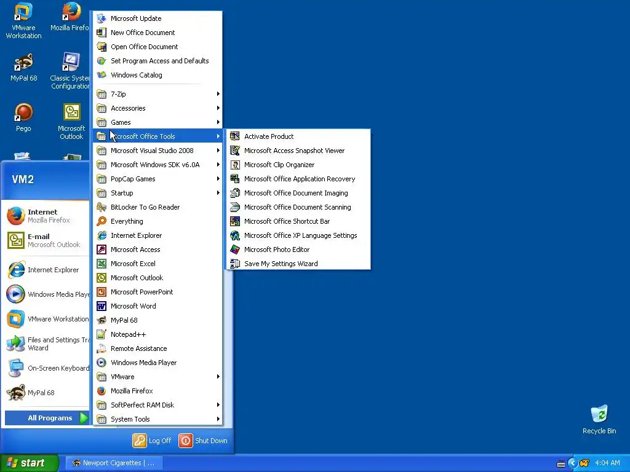This screenshot has width=630, height=472.
Task: Click the All Programs button
Action: tap(47, 418)
